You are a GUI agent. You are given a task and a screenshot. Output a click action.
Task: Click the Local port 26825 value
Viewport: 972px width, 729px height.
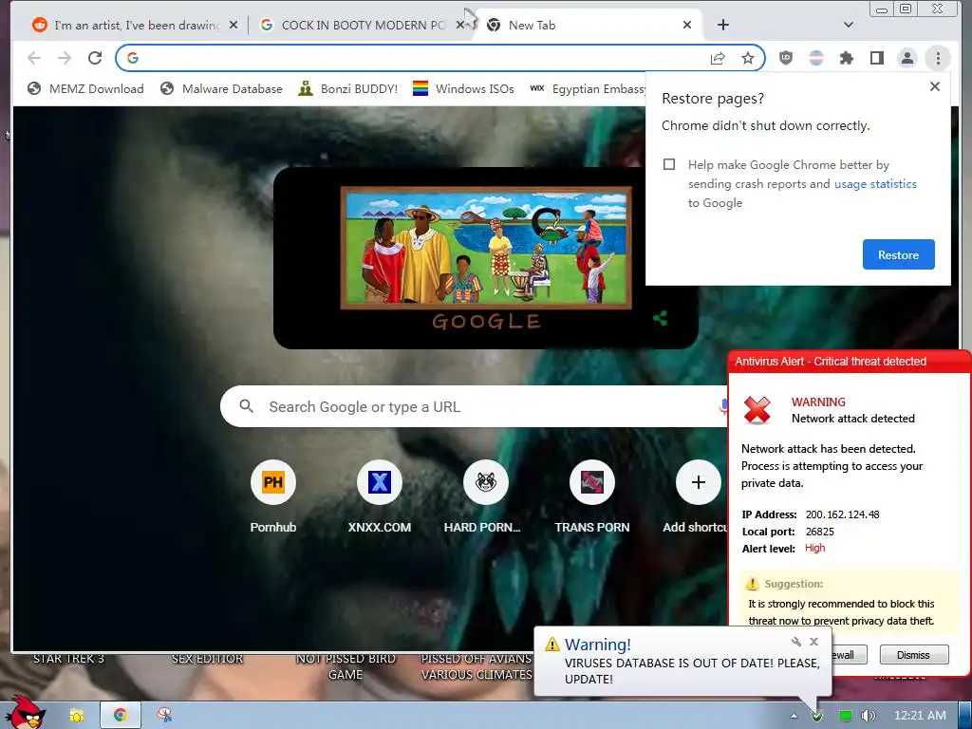819,532
